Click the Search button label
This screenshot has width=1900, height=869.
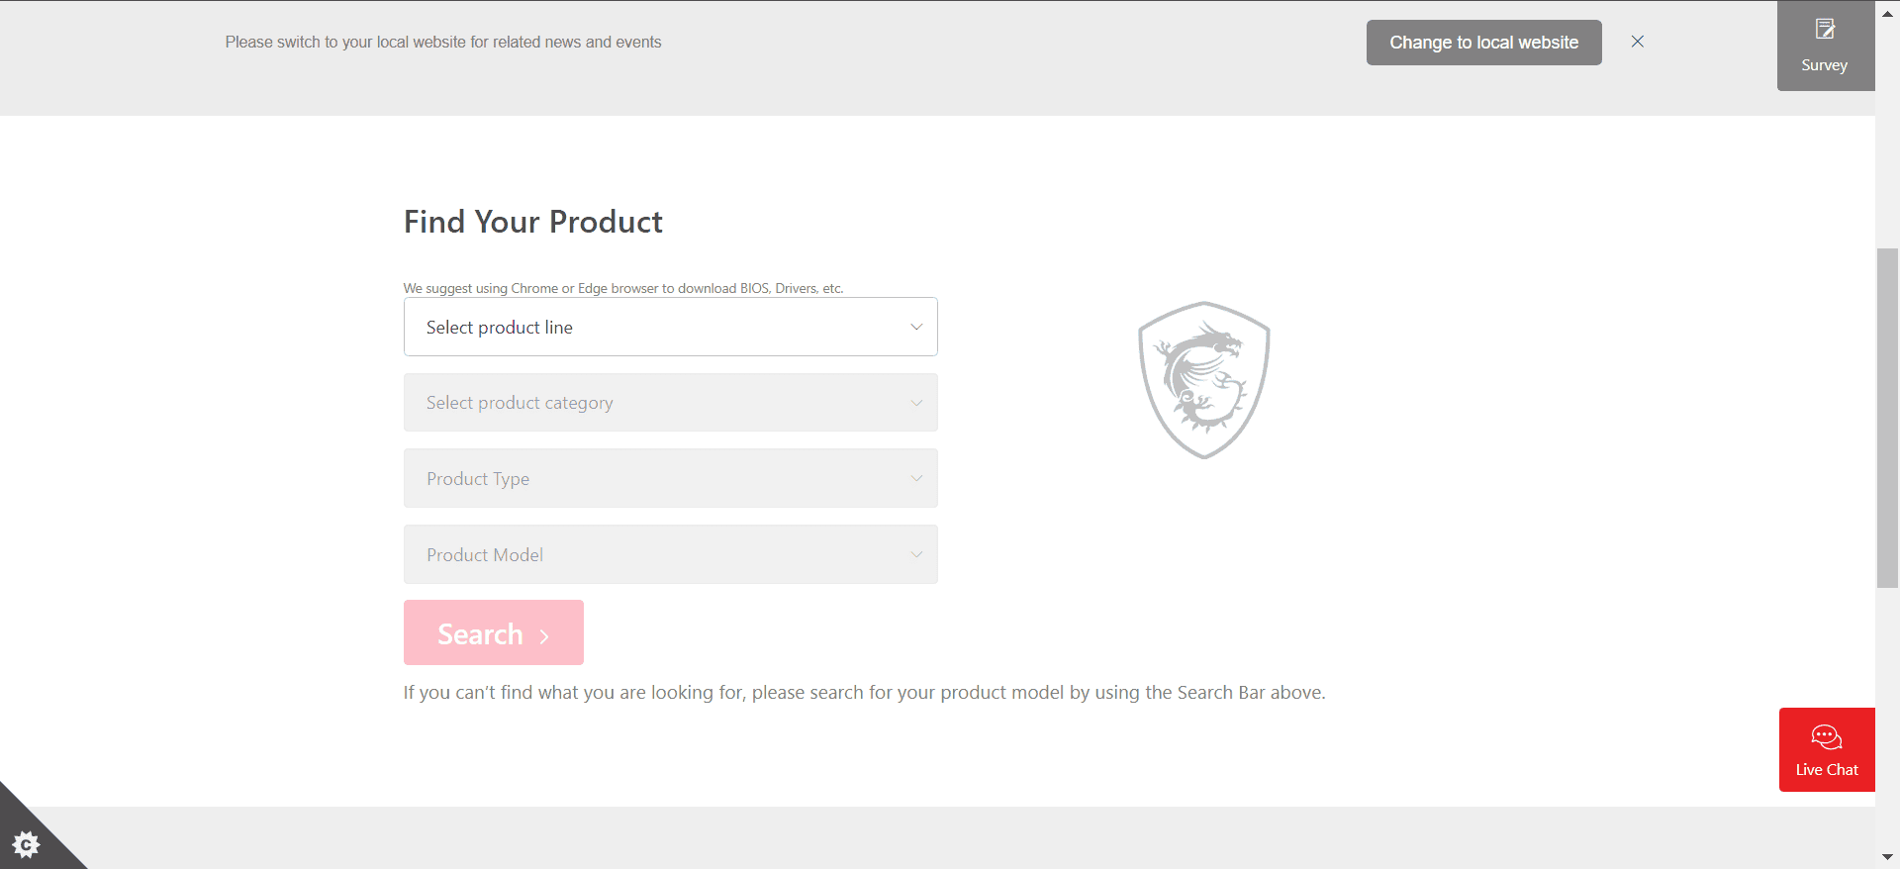(480, 634)
